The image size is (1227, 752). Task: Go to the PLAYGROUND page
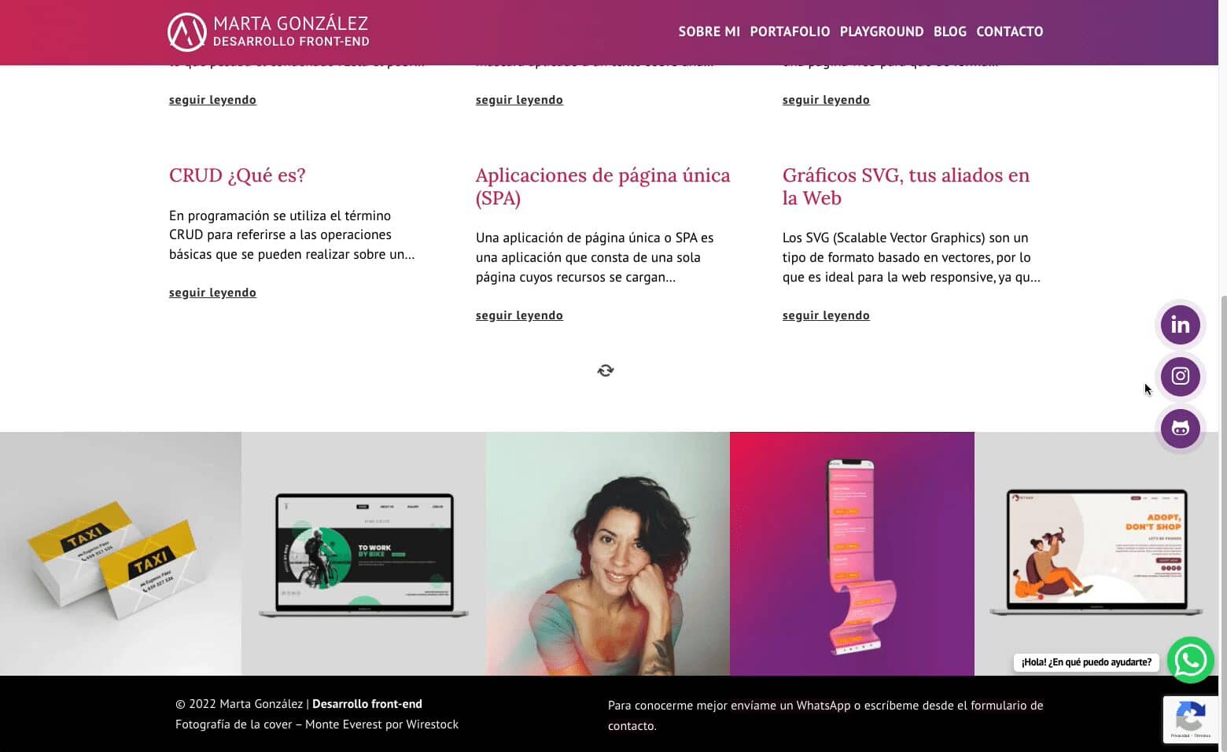coord(881,31)
